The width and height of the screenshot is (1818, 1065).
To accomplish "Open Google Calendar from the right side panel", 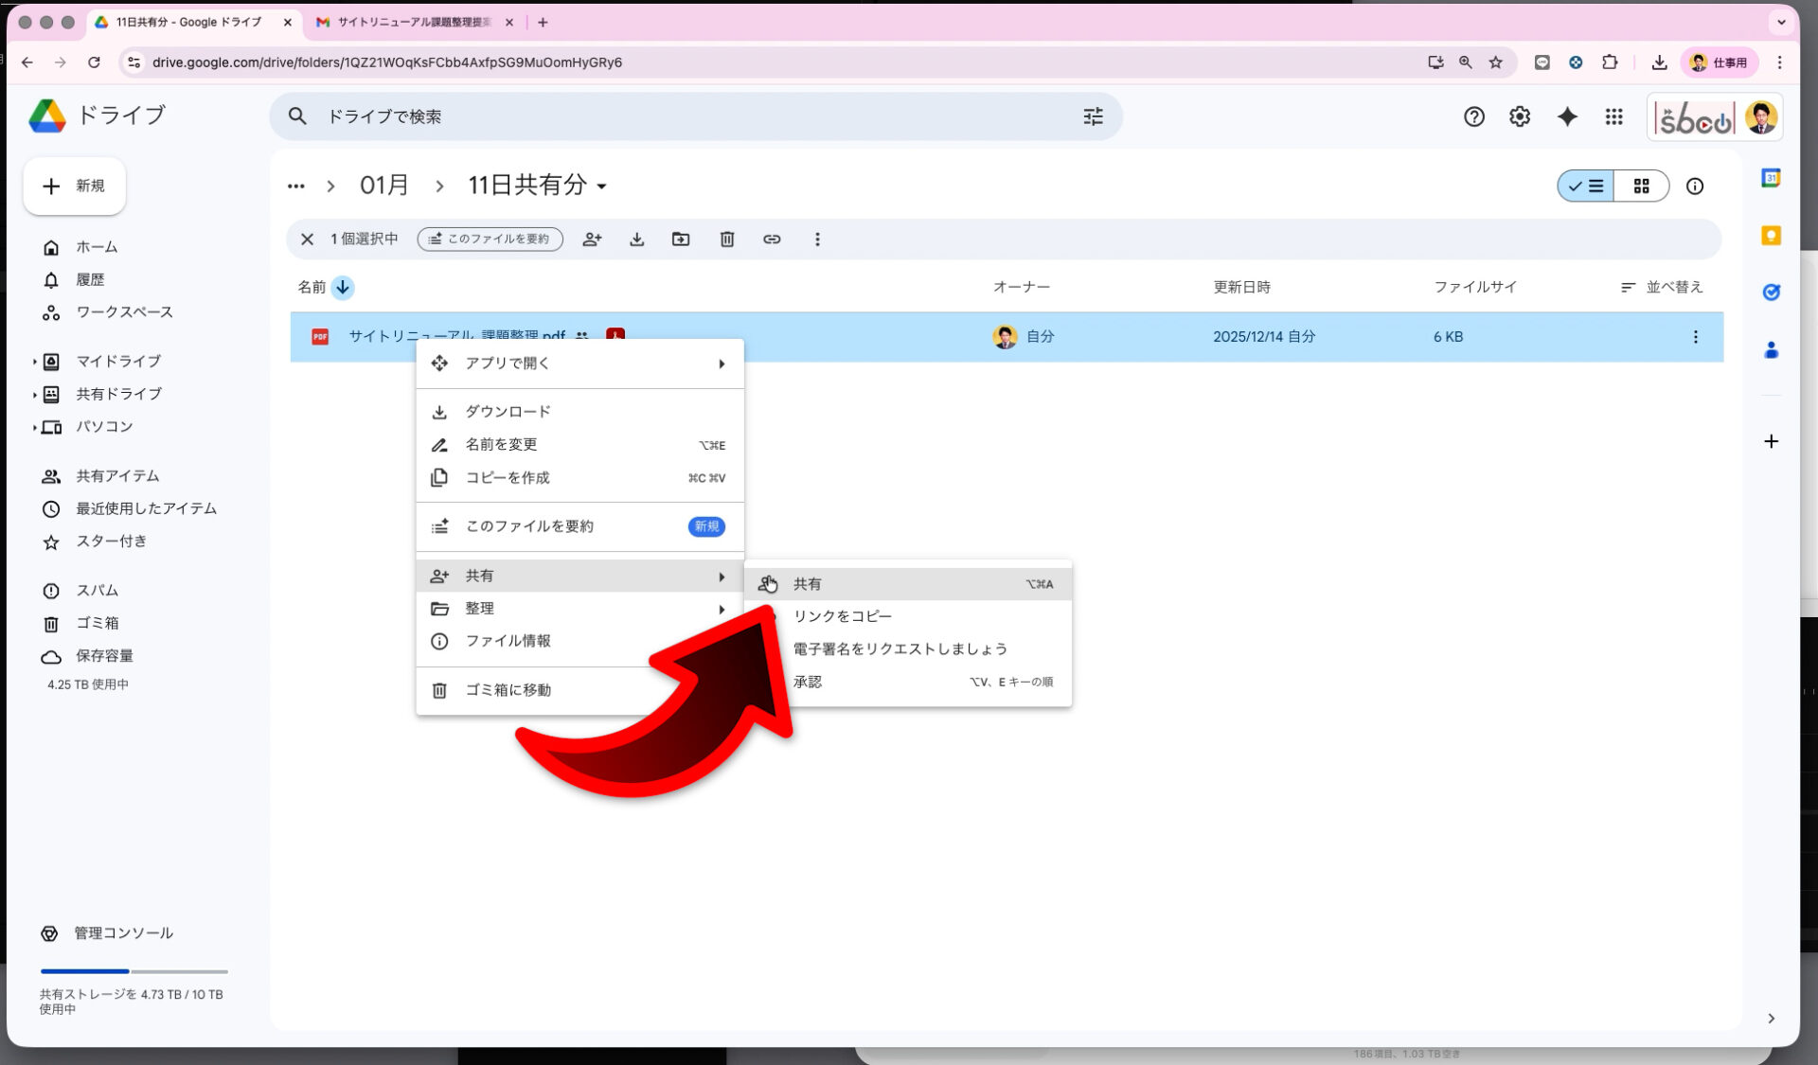I will [1771, 177].
